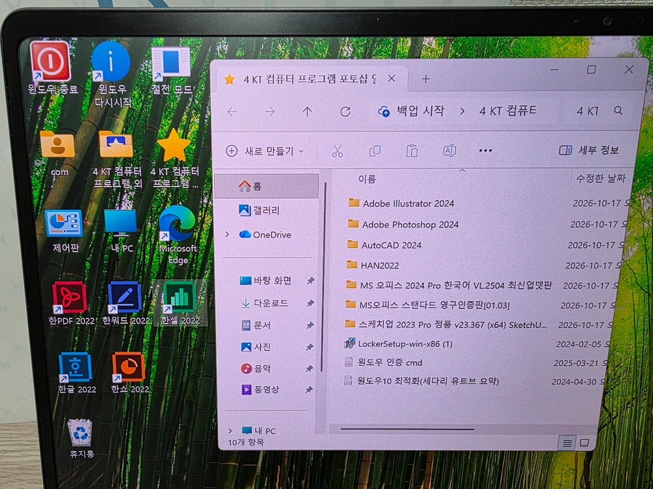Unpin 음악 via its pin icon
The width and height of the screenshot is (653, 489).
tap(309, 368)
